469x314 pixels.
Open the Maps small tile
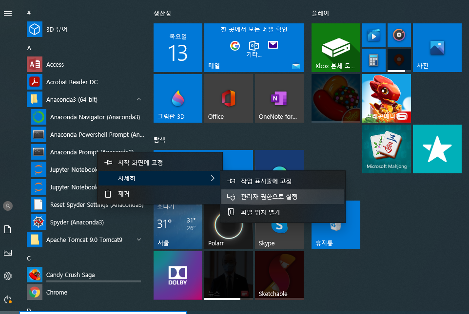399,60
